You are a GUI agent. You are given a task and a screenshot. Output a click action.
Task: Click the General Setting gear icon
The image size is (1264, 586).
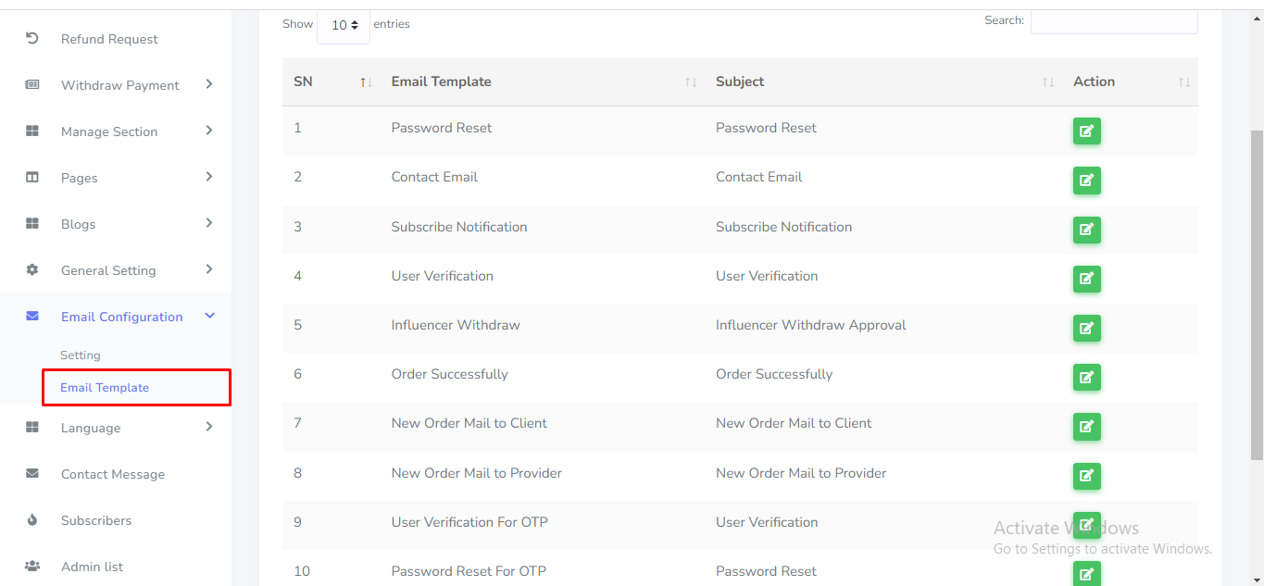click(x=32, y=270)
